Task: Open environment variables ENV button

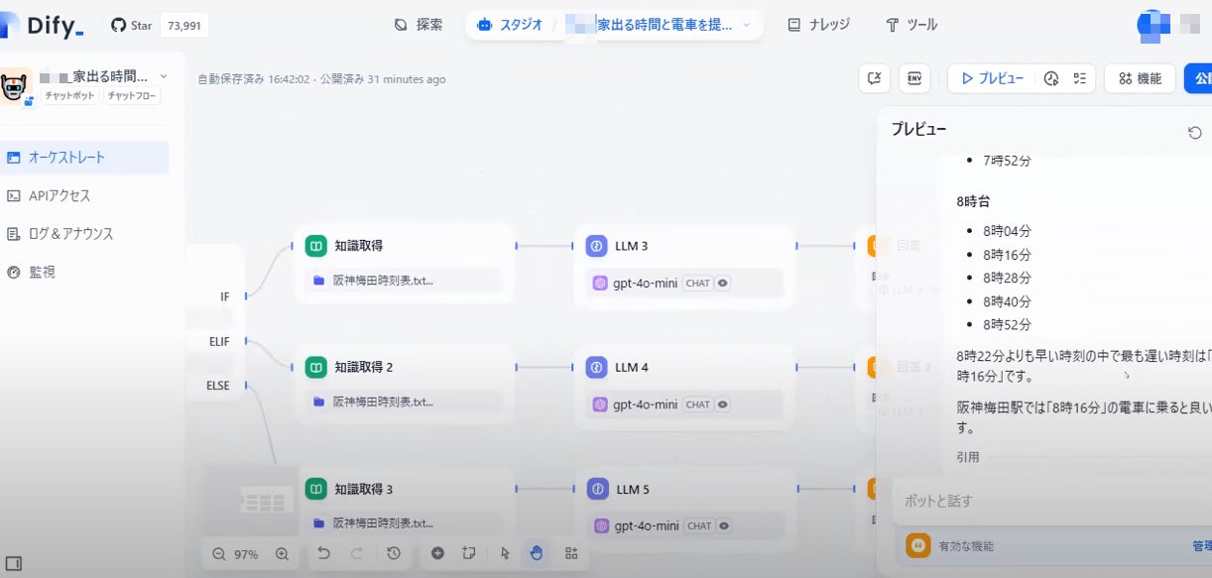Action: [913, 78]
